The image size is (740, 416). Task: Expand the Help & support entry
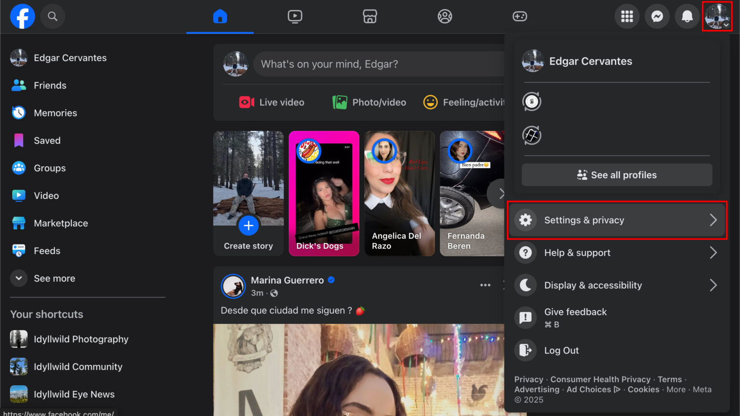[577, 252]
